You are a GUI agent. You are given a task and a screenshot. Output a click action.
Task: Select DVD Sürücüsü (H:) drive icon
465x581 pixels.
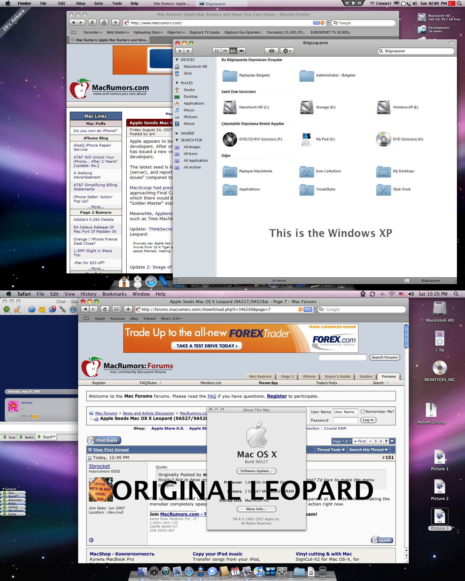[384, 139]
